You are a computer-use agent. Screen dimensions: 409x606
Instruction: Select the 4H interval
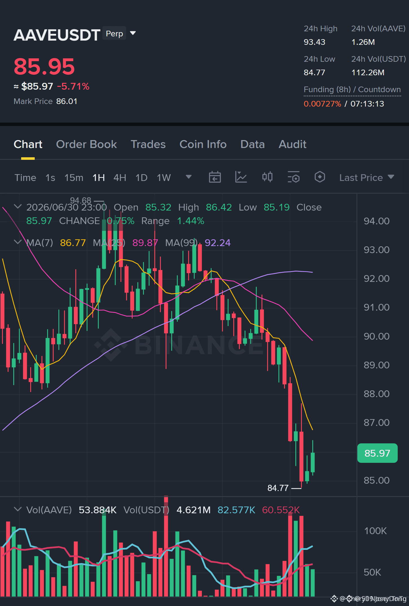(x=120, y=178)
